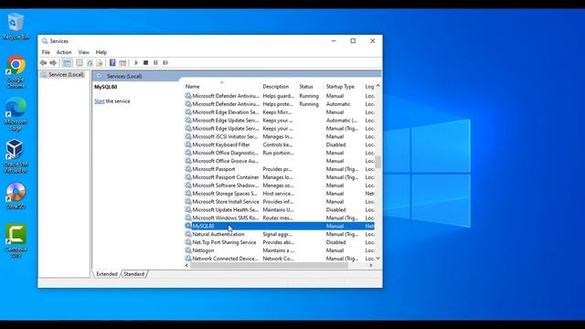Select the Microsoft Edge desktop shortcut
The width and height of the screenshot is (585, 329).
(16, 114)
